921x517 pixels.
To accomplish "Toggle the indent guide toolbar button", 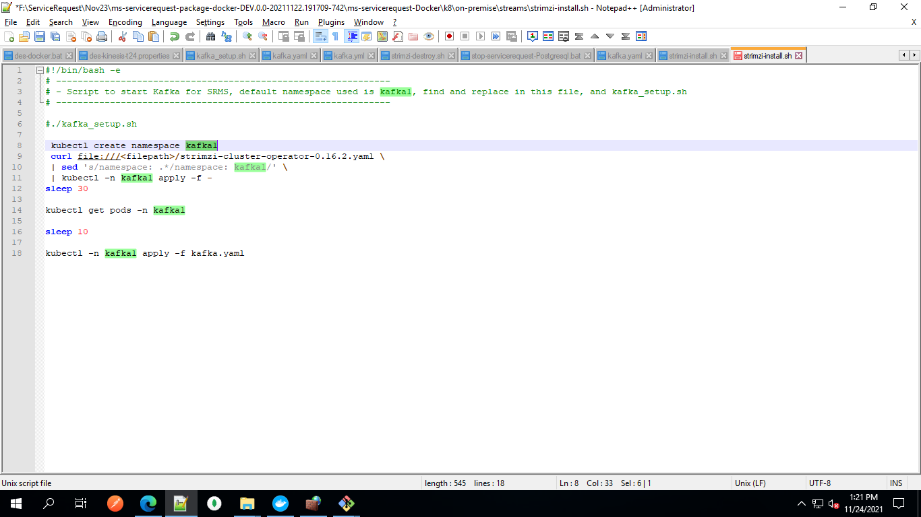I will click(351, 36).
